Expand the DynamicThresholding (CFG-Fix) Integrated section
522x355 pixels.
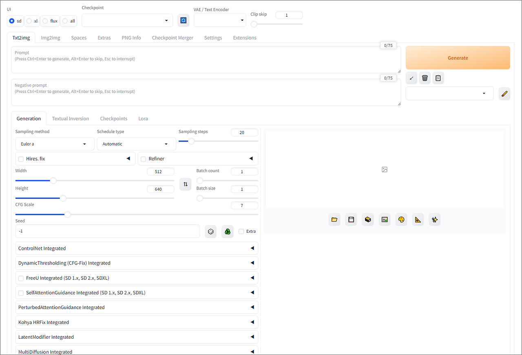click(x=137, y=263)
